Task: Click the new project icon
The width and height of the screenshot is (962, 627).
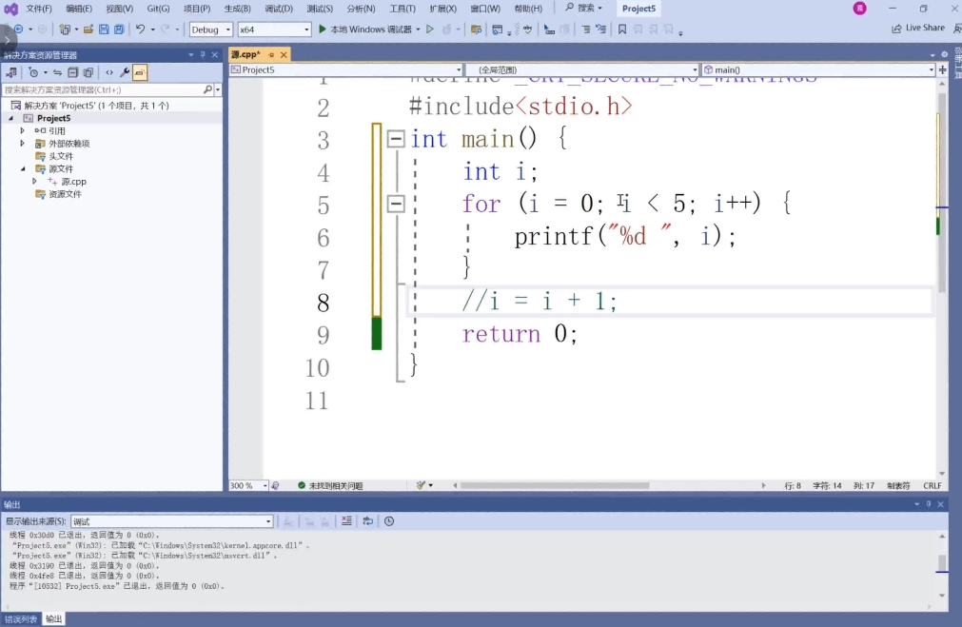Action: (x=65, y=29)
